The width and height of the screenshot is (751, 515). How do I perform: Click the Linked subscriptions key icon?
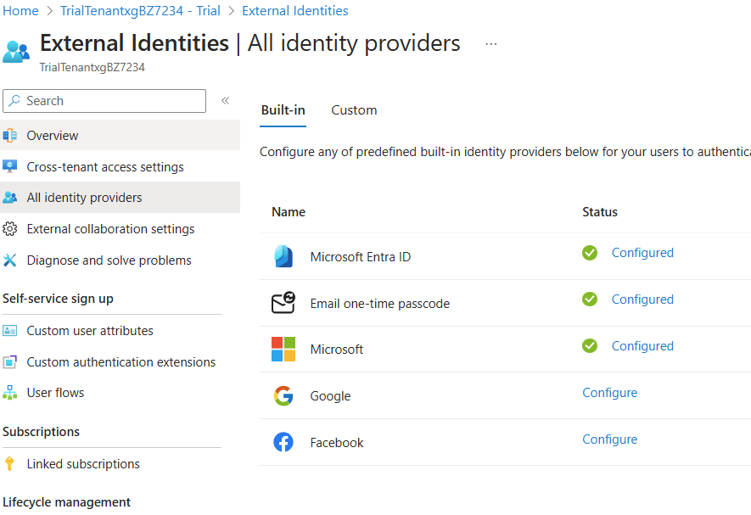(x=10, y=464)
